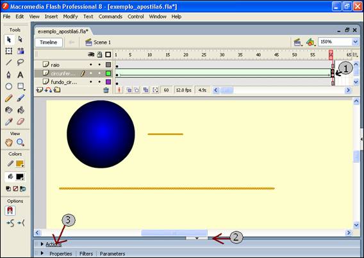Click the Edit Multiple Frames button

point(145,90)
